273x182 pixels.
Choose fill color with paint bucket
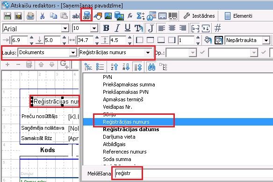tap(208, 40)
